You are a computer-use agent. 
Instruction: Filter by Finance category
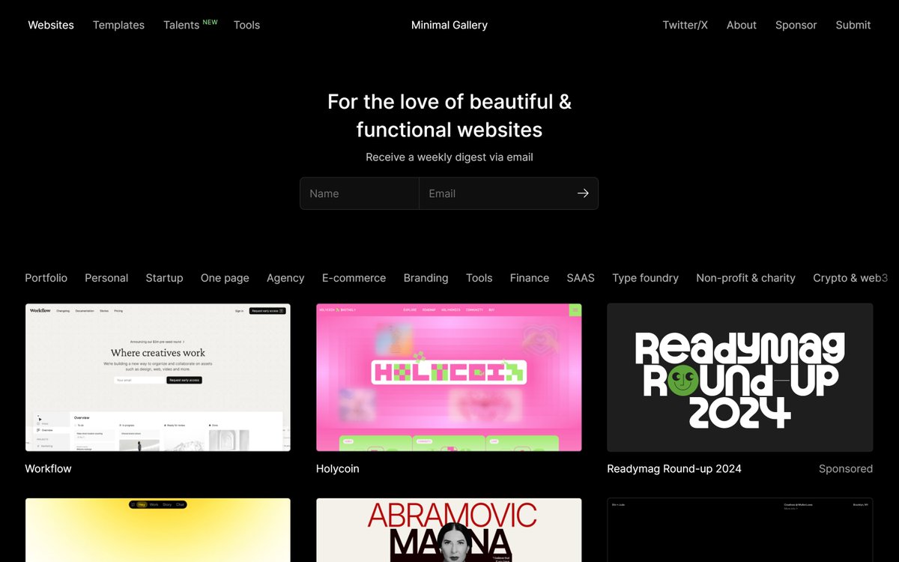click(x=530, y=277)
